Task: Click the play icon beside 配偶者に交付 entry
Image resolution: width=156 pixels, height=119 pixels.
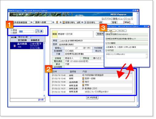Action: pyautogui.click(x=83, y=88)
